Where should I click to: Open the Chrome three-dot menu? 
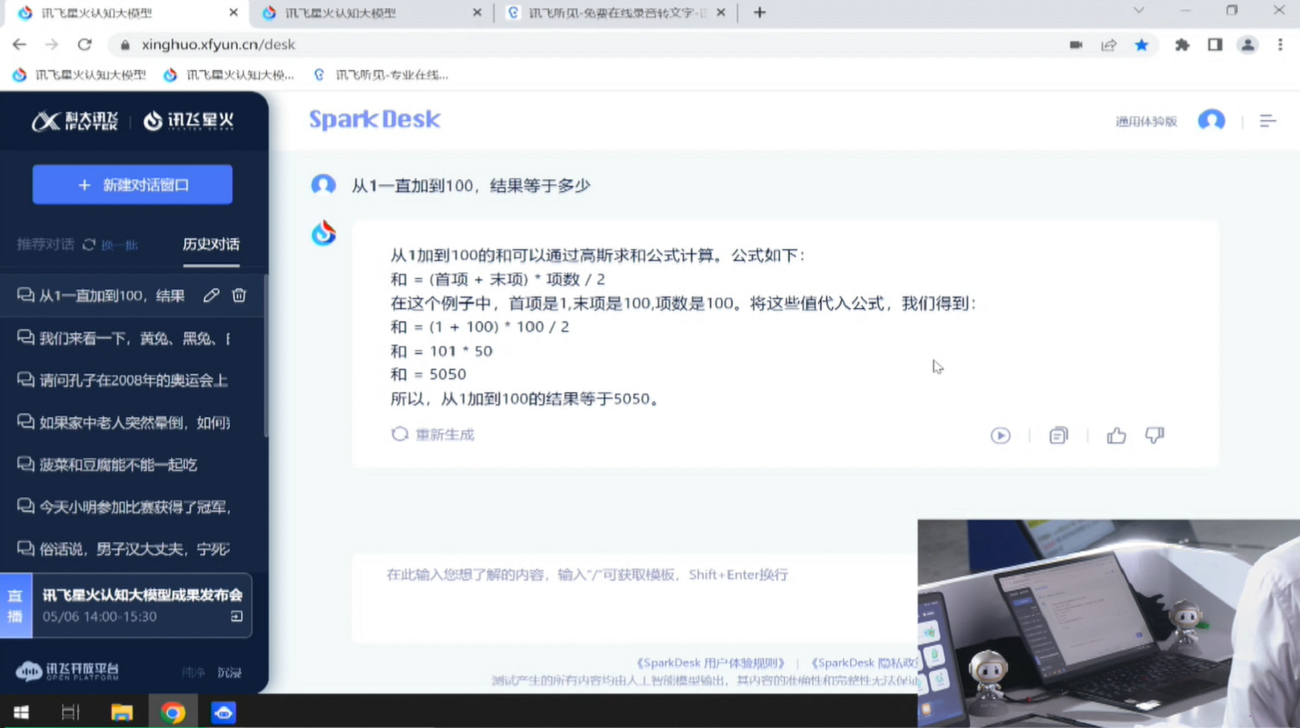[1280, 44]
